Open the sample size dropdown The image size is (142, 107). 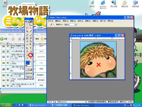70,25
